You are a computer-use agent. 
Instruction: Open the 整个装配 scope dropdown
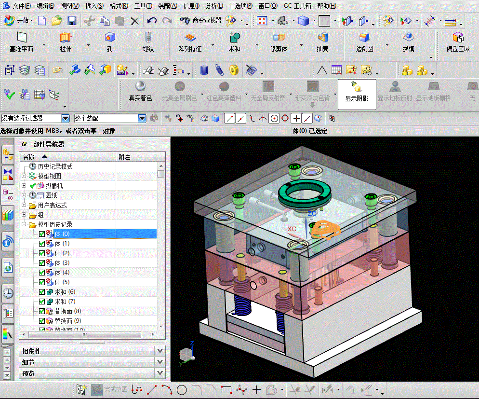tap(142, 118)
